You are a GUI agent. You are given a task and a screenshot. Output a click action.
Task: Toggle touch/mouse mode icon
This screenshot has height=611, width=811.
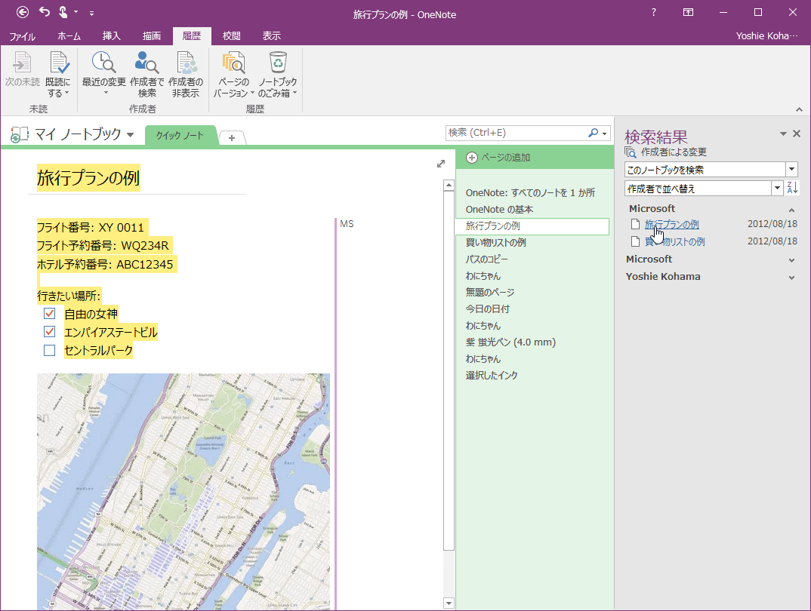[x=63, y=11]
